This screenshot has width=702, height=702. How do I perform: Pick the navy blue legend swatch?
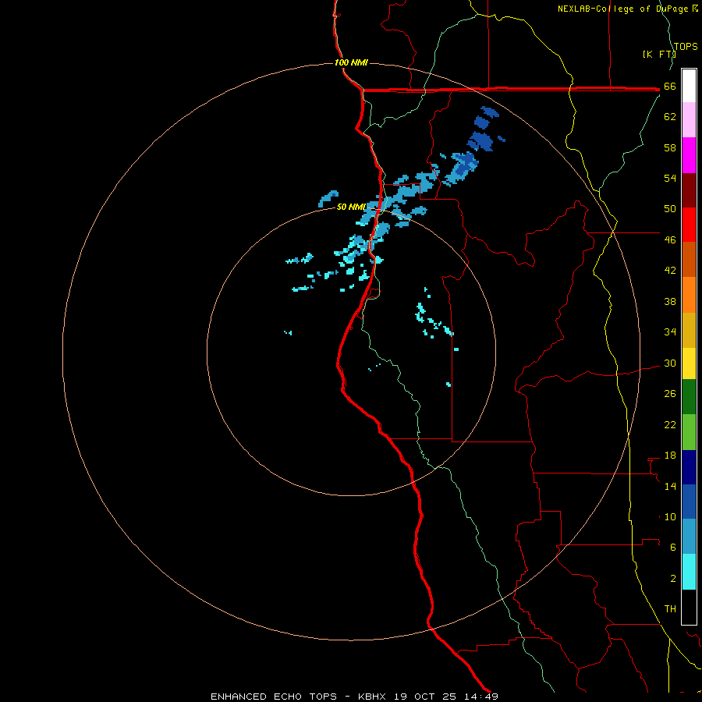point(689,467)
